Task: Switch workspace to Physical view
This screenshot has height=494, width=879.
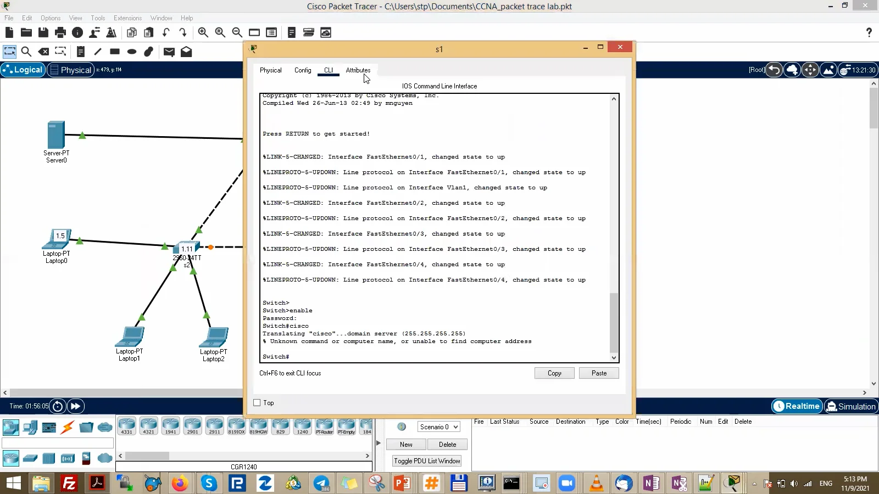Action: 70,70
